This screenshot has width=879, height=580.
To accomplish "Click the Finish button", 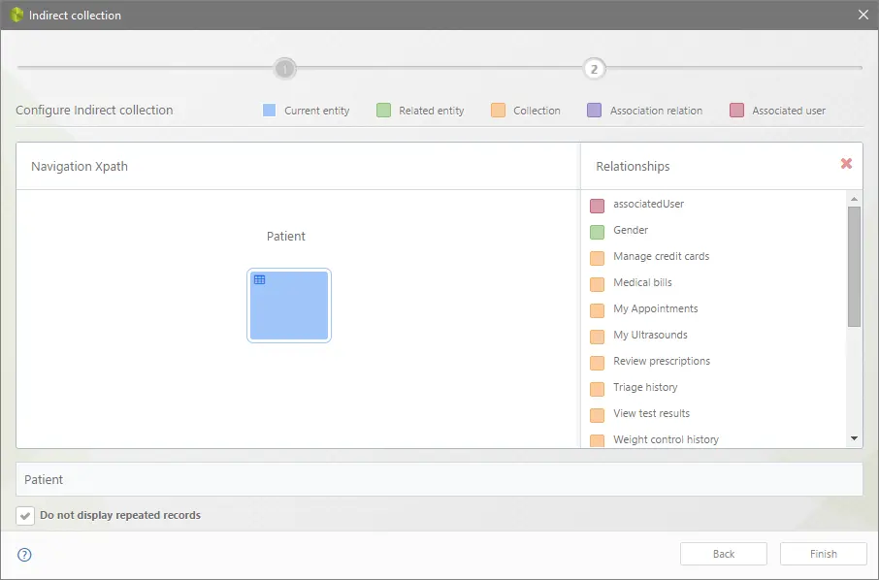I will [x=824, y=554].
